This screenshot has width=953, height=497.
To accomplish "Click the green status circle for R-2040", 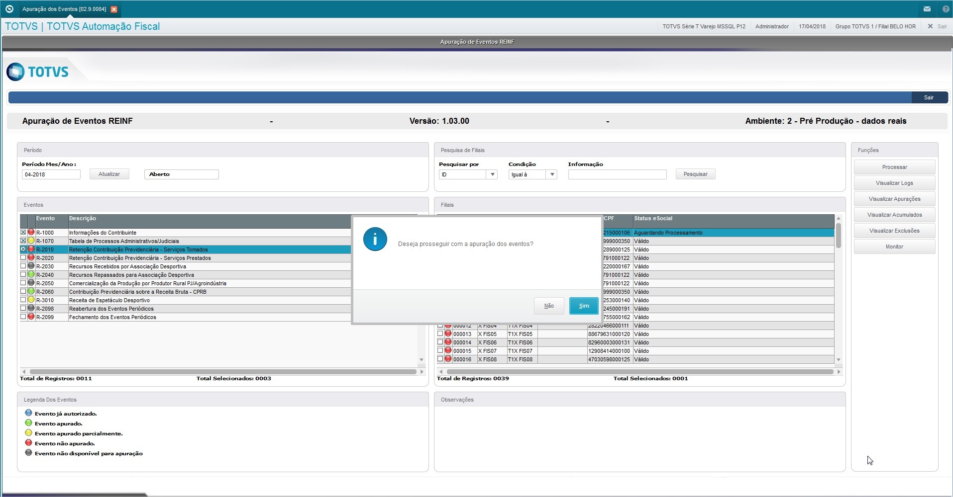I will [31, 274].
